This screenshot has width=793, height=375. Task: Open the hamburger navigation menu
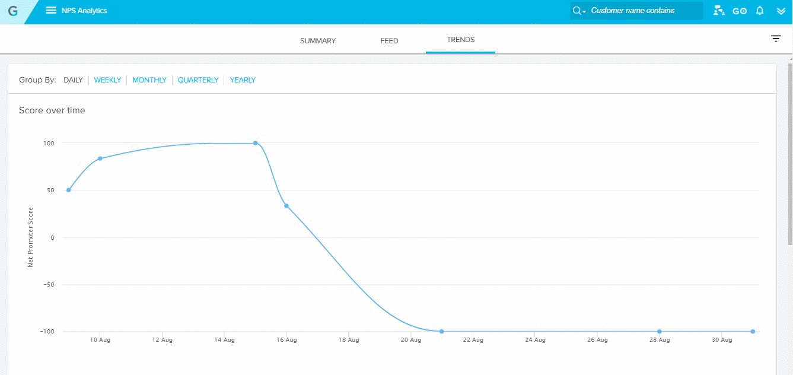click(x=51, y=11)
